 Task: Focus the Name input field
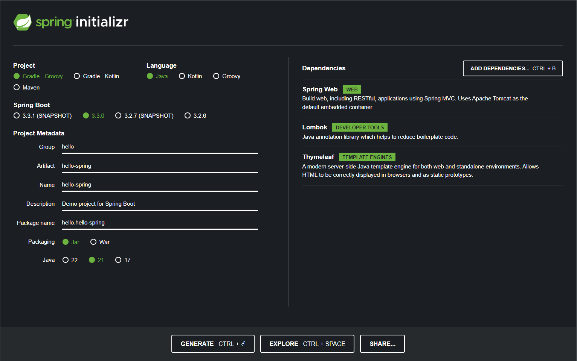(x=160, y=185)
